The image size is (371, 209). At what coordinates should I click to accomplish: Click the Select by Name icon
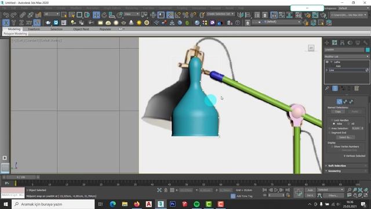(72, 15)
